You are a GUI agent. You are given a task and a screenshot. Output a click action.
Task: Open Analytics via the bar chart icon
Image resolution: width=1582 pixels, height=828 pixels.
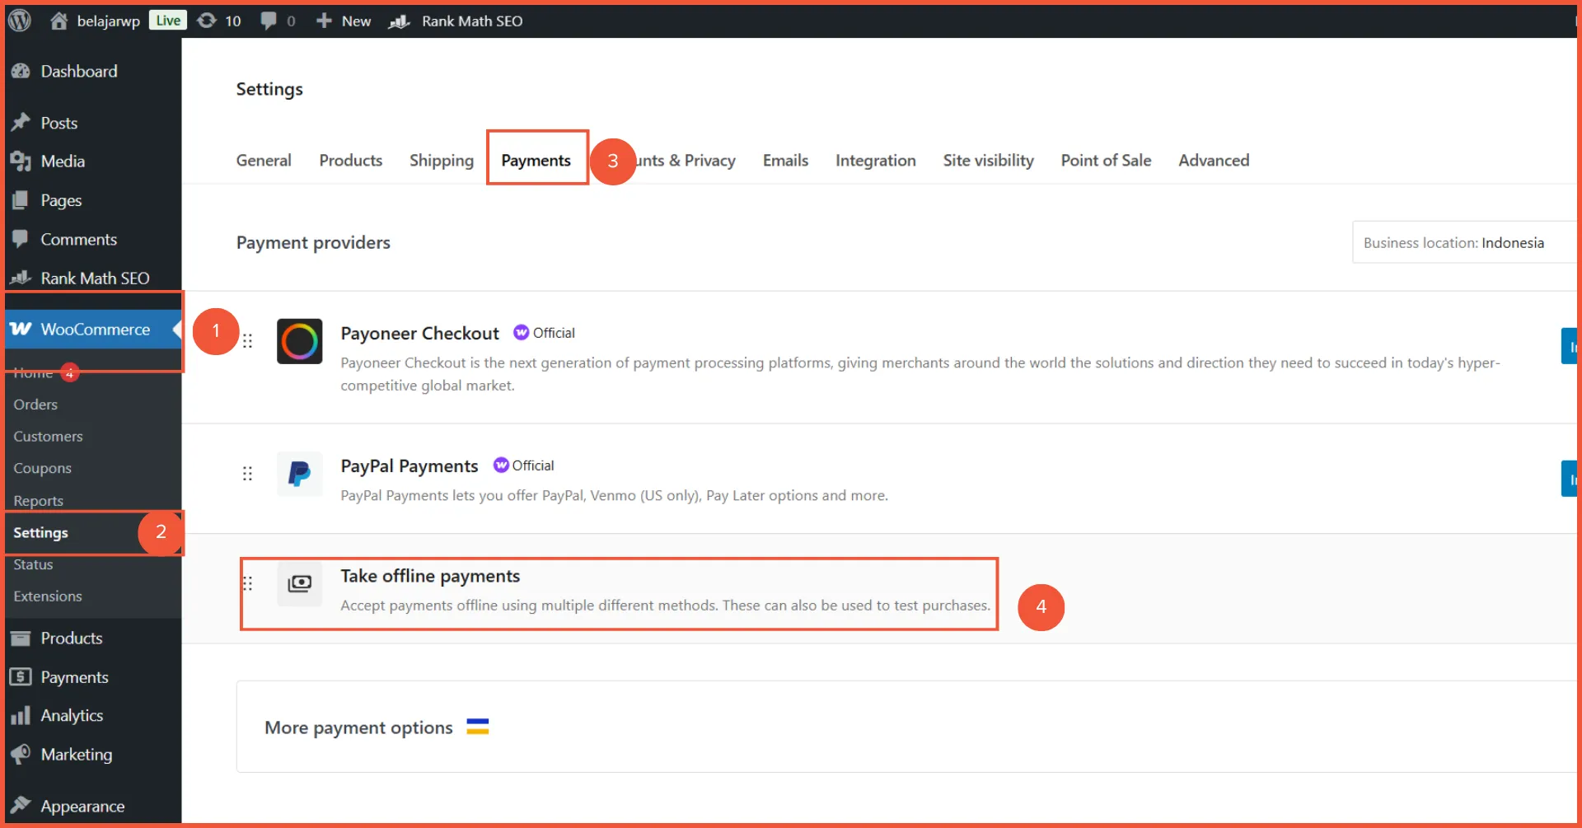pyautogui.click(x=22, y=716)
